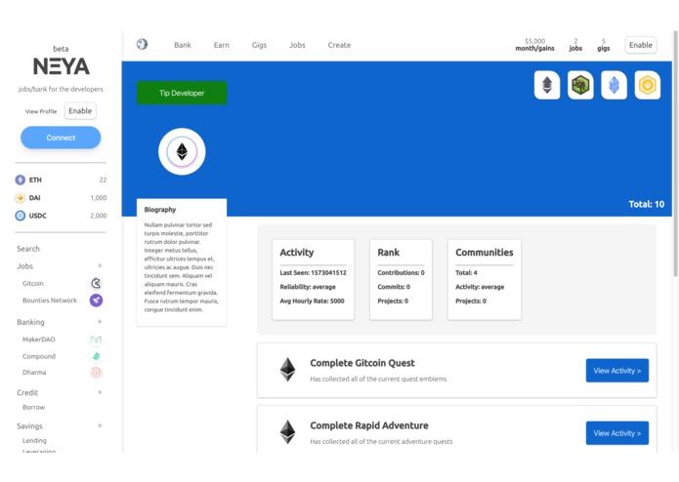Viewport: 679px width, 482px height.
Task: Click the "$5,000 month/gains" stat
Action: click(x=534, y=45)
